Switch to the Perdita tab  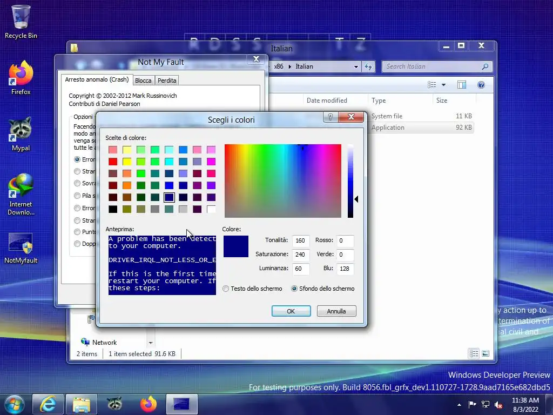(167, 81)
